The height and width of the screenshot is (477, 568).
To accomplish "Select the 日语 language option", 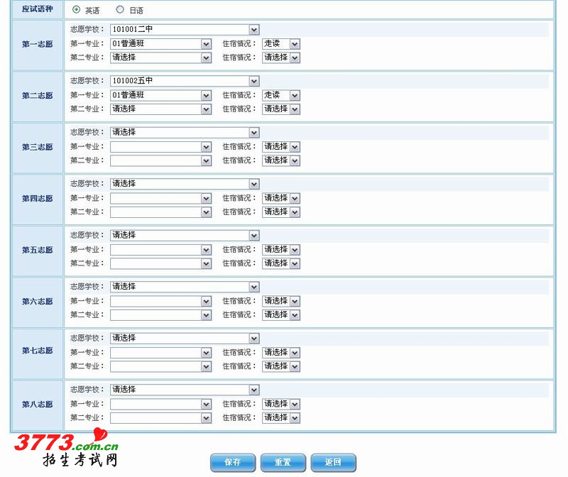I will (120, 10).
